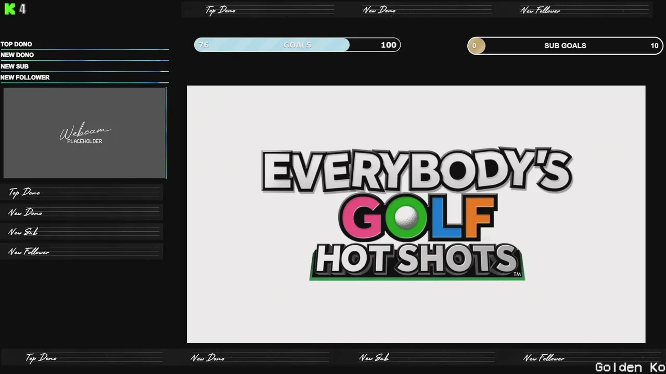The width and height of the screenshot is (666, 374).
Task: Click the sub goal target value 10
Action: point(655,46)
